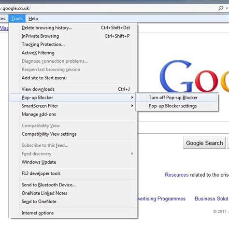The width and height of the screenshot is (229, 227).
Task: Click Reopen last browsing session
Action: pos(73,70)
